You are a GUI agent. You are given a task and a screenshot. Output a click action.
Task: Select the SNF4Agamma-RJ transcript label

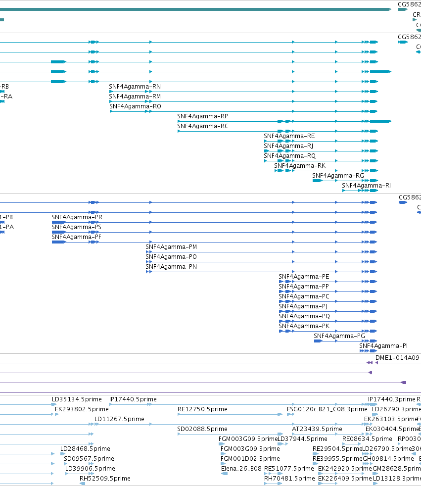point(288,146)
